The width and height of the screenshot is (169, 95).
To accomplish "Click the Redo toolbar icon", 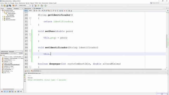I will tap(16, 6).
